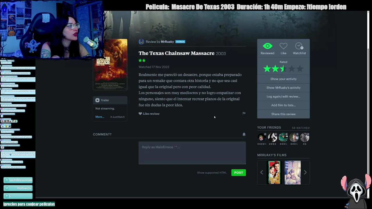Open More streaming options
372x209 pixels.
coord(100,117)
